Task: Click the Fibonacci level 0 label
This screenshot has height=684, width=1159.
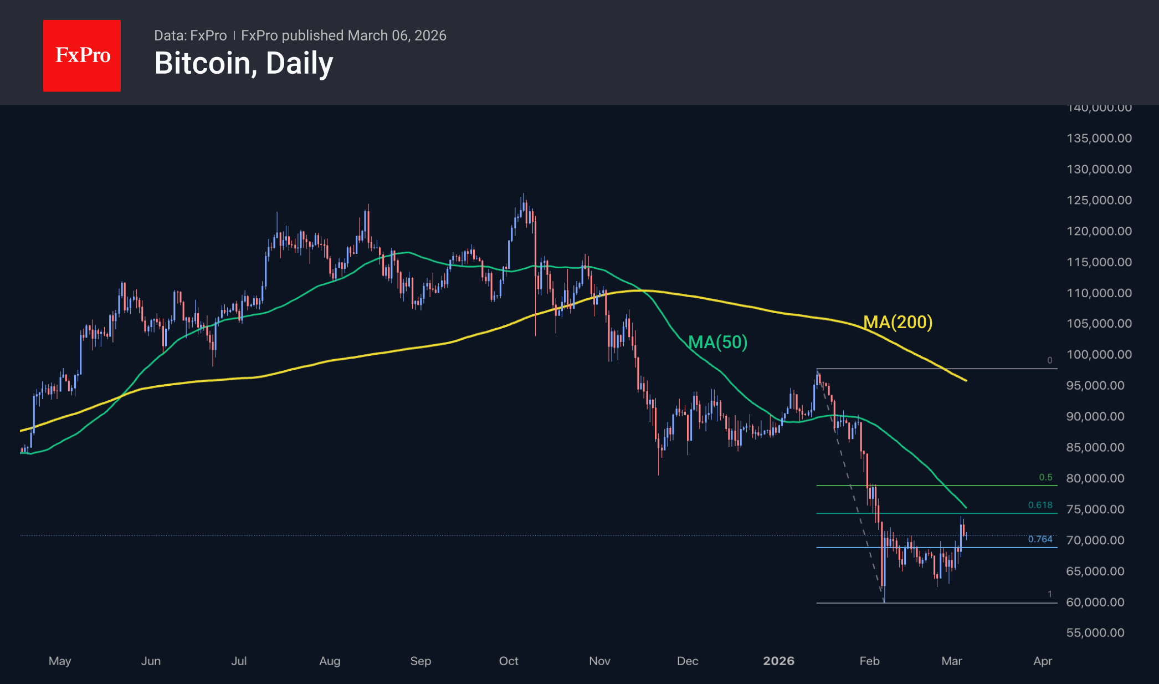Action: tap(1049, 360)
